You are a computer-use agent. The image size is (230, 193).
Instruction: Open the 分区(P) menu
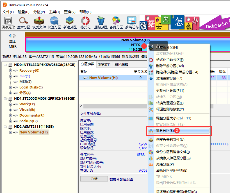tap(39, 12)
